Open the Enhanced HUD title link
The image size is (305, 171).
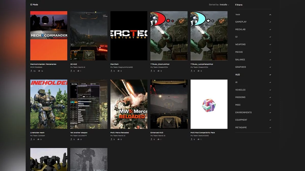(x=157, y=133)
